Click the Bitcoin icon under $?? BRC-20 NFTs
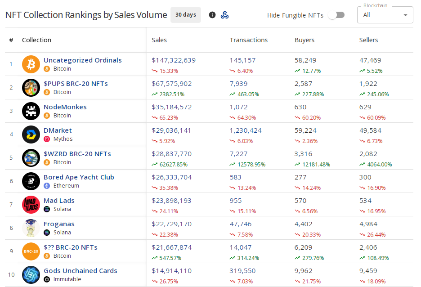421x287 pixels. [x=47, y=256]
